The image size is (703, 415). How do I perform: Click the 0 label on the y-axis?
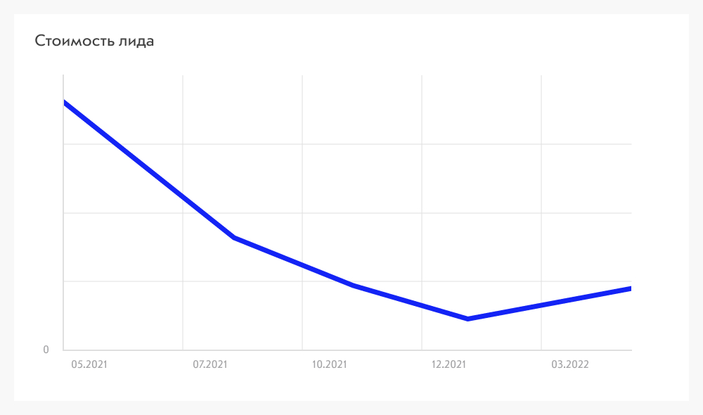point(46,350)
